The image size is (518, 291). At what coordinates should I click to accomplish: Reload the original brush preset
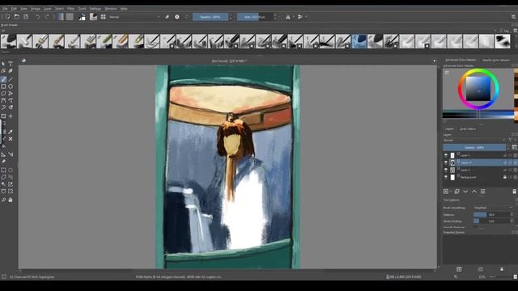[187, 17]
